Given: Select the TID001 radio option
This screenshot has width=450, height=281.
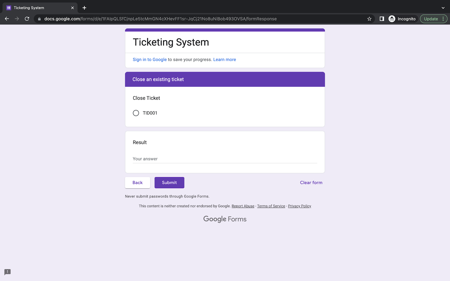Looking at the screenshot, I should click(136, 113).
